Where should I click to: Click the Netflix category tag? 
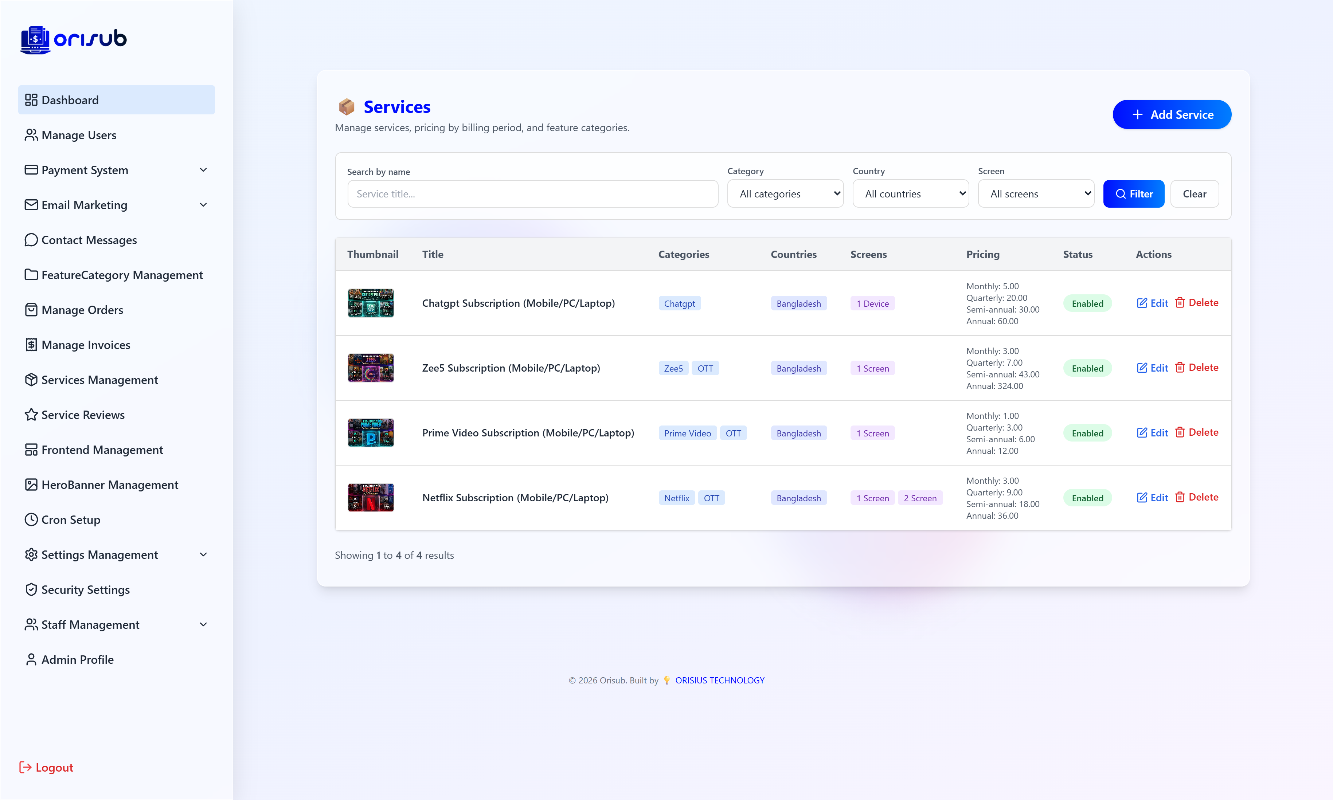tap(677, 498)
